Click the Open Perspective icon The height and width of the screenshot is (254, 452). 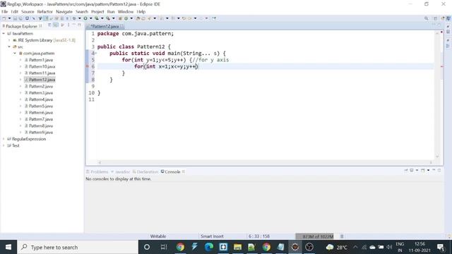pyautogui.click(x=436, y=18)
